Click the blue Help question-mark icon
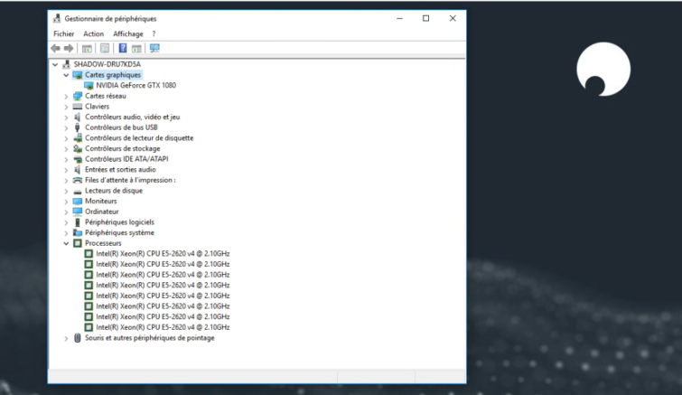 point(123,48)
